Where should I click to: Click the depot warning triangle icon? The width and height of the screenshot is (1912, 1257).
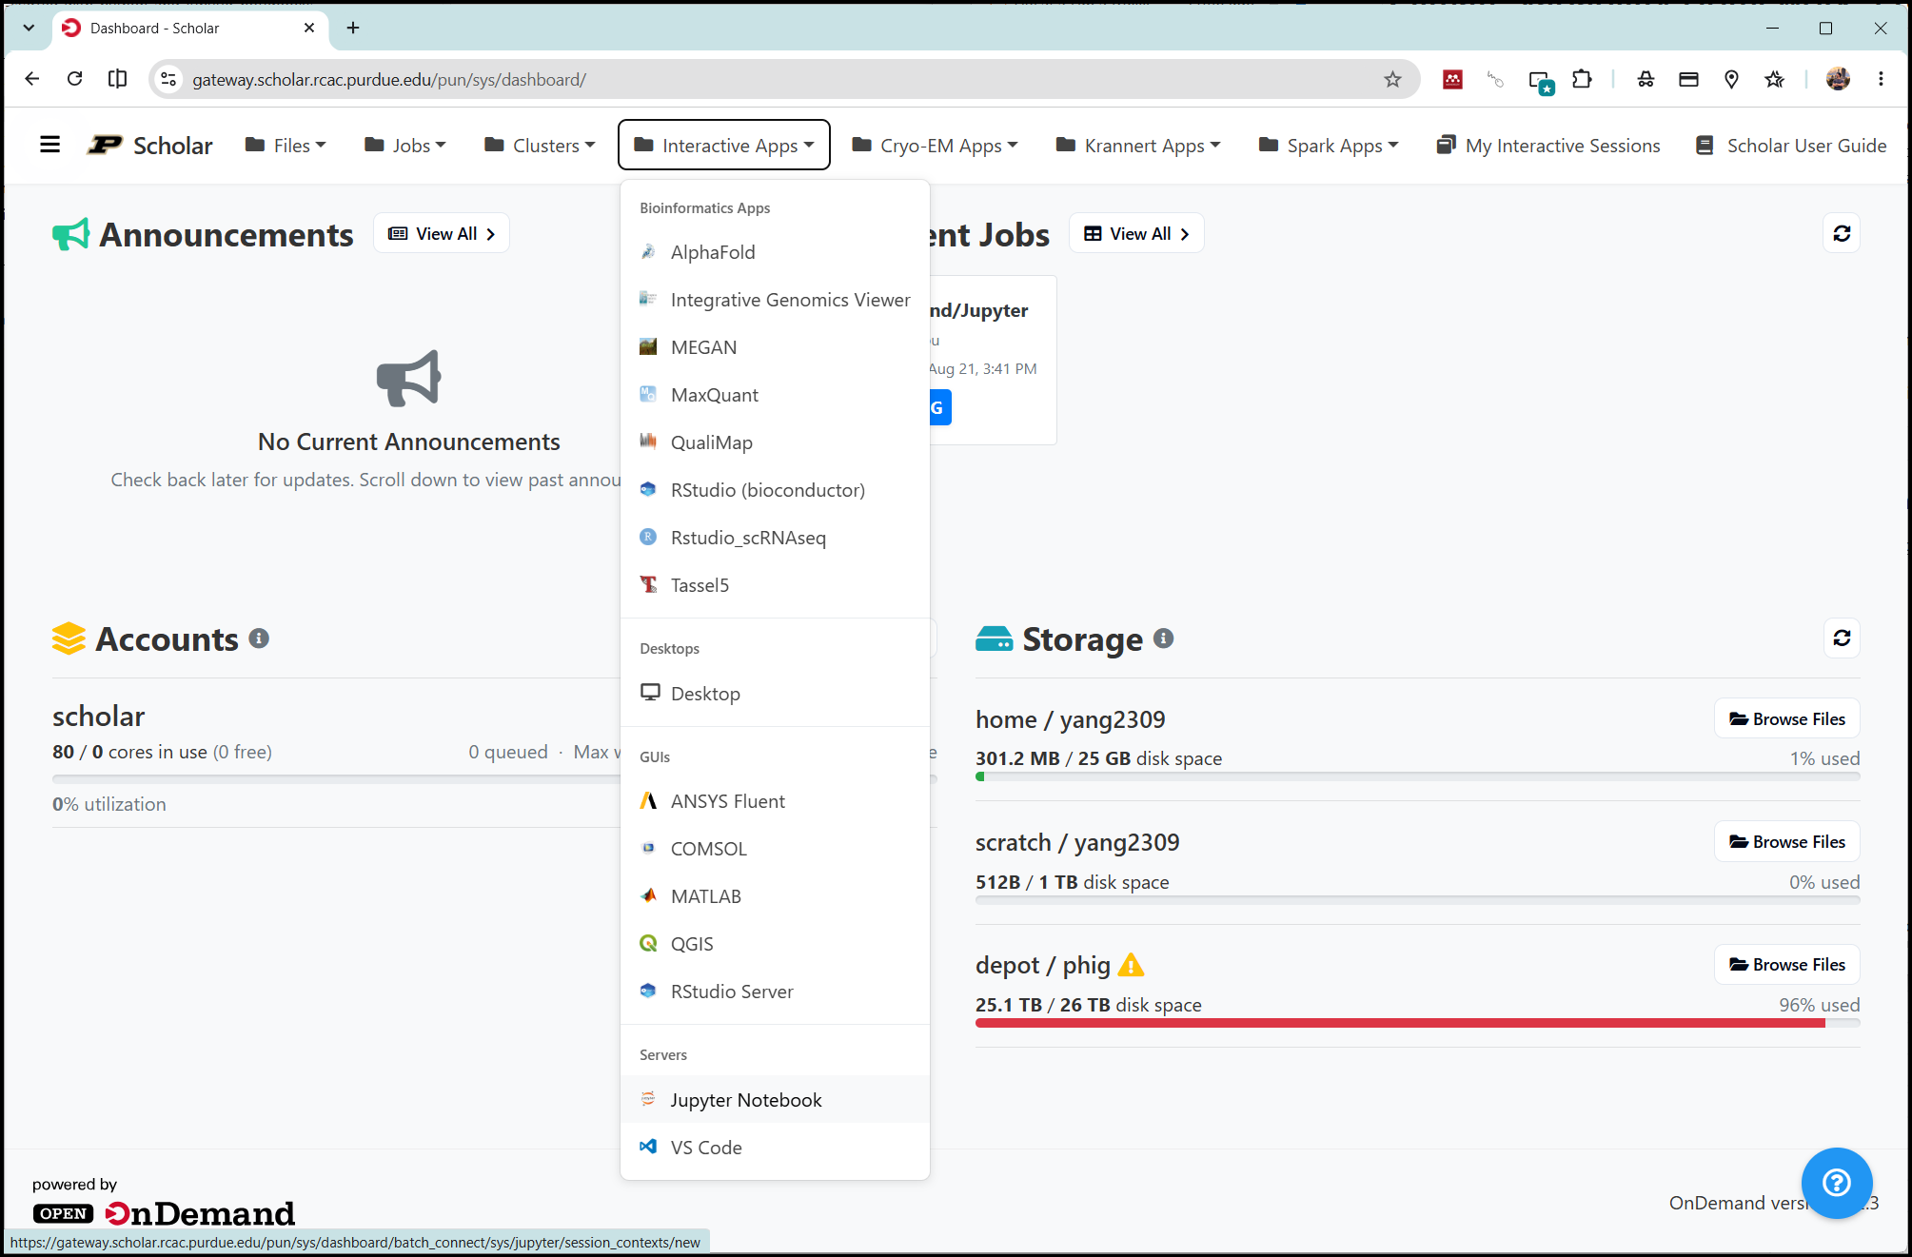click(1131, 965)
